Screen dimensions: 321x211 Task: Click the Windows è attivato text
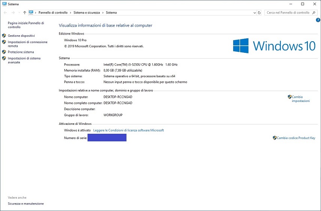point(77,130)
